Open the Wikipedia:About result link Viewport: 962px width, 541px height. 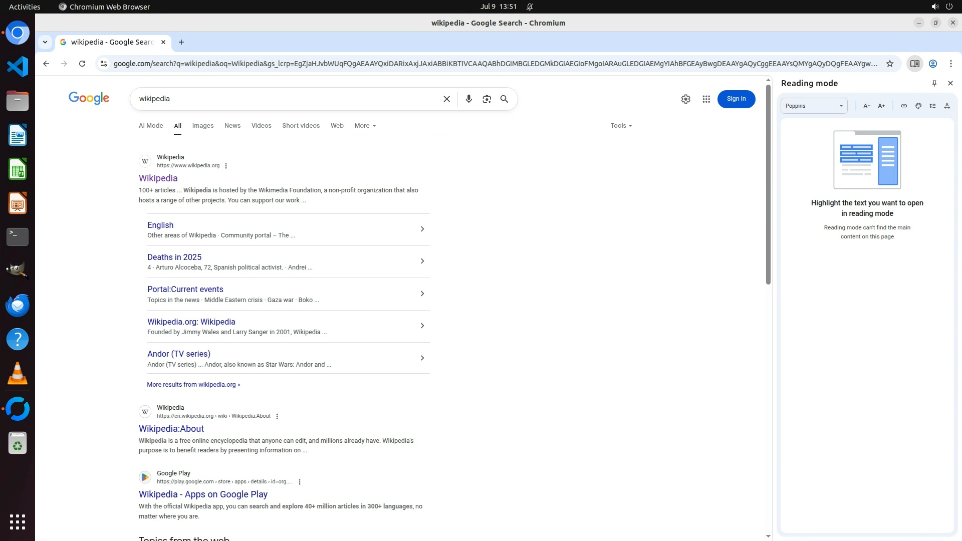tap(171, 429)
